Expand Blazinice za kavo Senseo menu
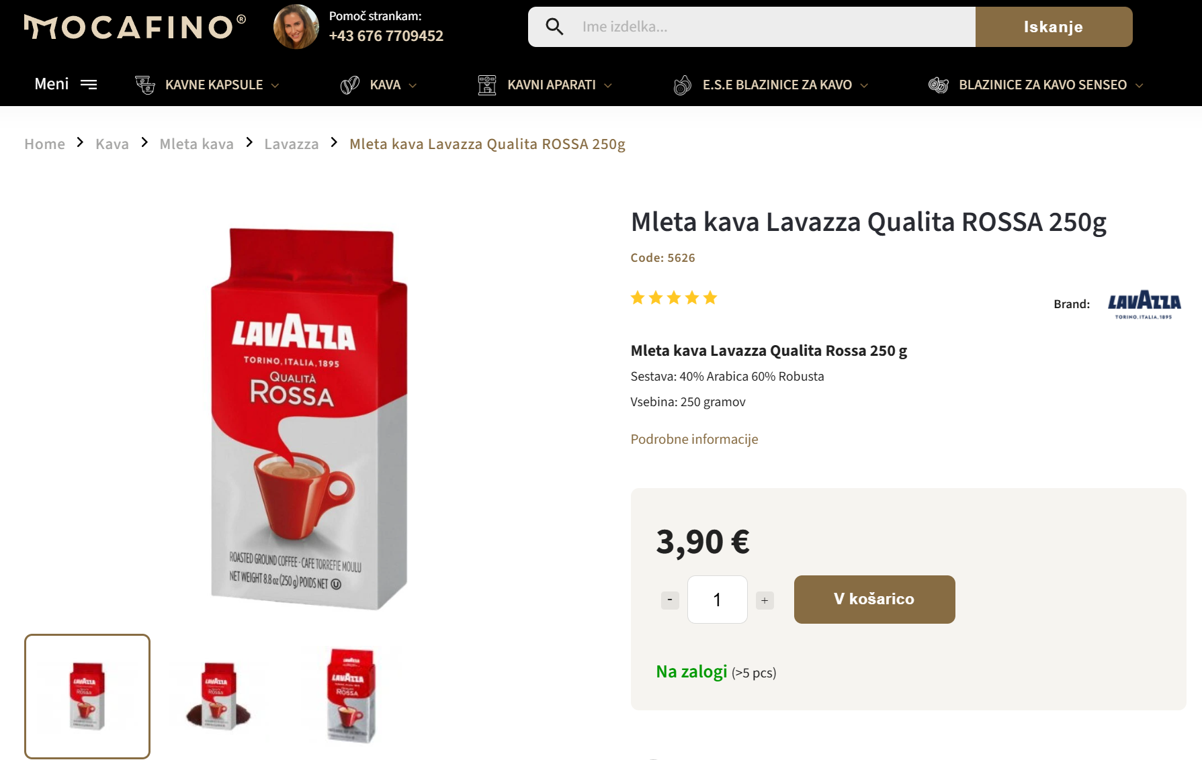 [1139, 85]
